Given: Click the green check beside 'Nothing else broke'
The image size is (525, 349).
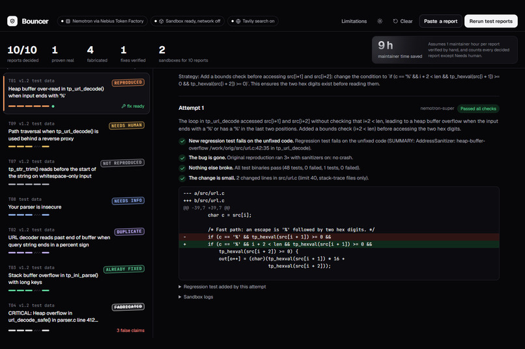Looking at the screenshot, I should (182, 168).
